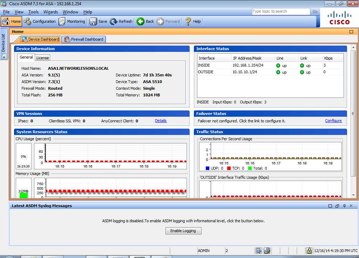Click the Home toolbar icon
Viewport: 359px width, 258px height.
[12, 21]
